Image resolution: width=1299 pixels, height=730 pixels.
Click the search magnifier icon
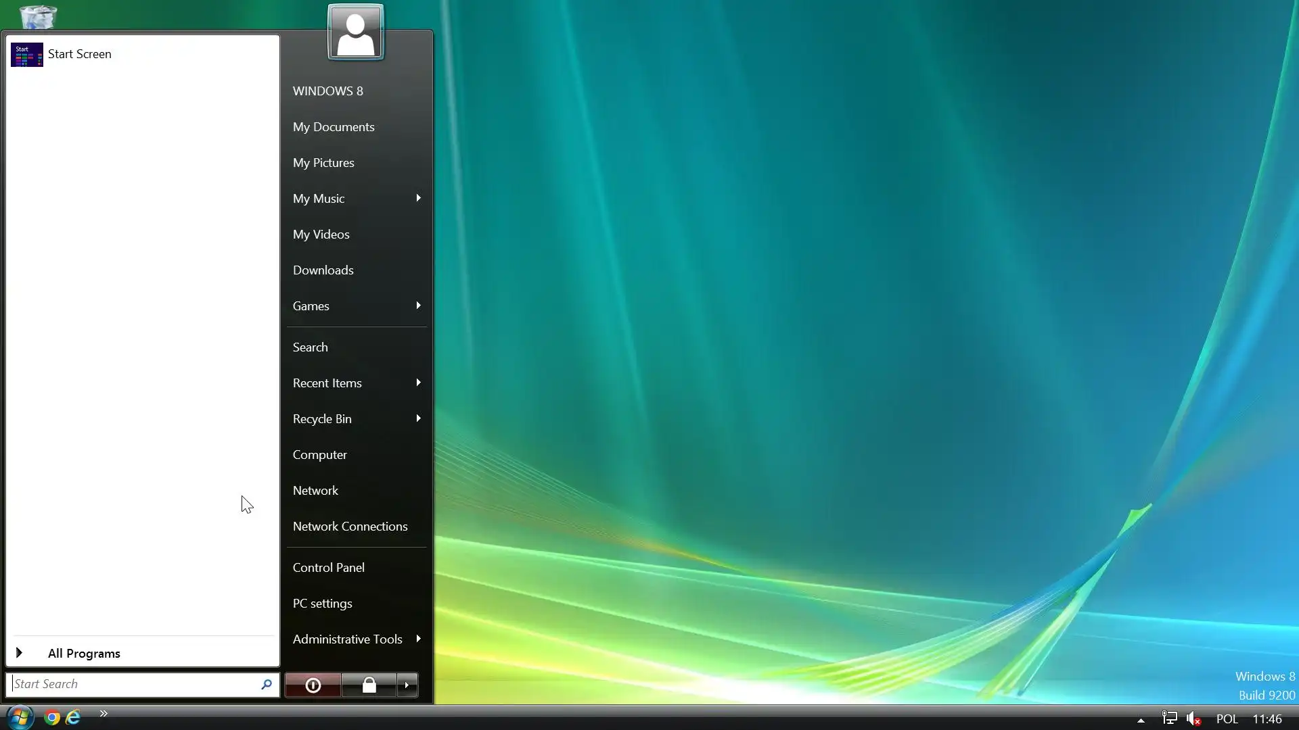point(266,685)
